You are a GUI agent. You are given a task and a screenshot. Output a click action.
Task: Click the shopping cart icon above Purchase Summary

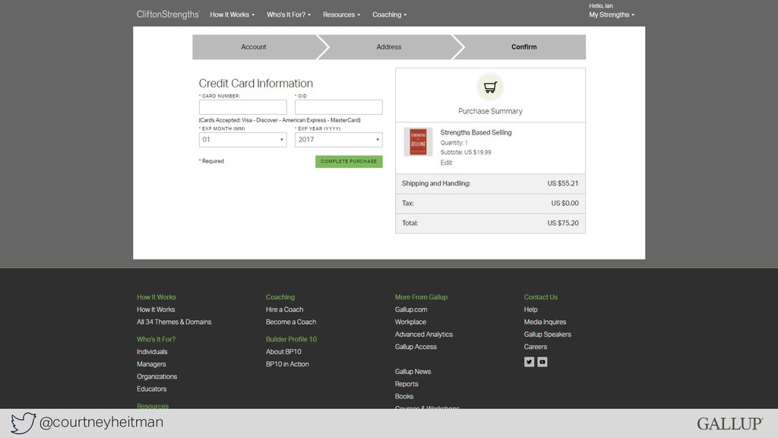pyautogui.click(x=490, y=87)
